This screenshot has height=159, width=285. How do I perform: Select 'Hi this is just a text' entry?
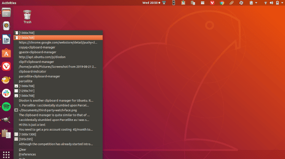click(x=58, y=125)
